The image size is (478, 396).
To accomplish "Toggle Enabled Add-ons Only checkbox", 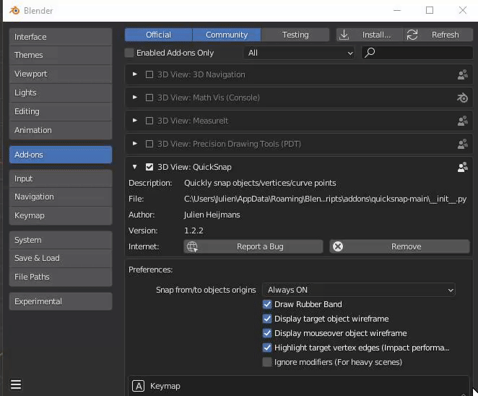I will point(130,53).
